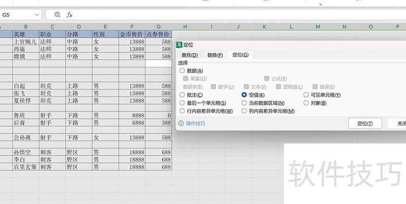Click the play icon beside 操作技巧
406x204 pixels.
(x=181, y=123)
